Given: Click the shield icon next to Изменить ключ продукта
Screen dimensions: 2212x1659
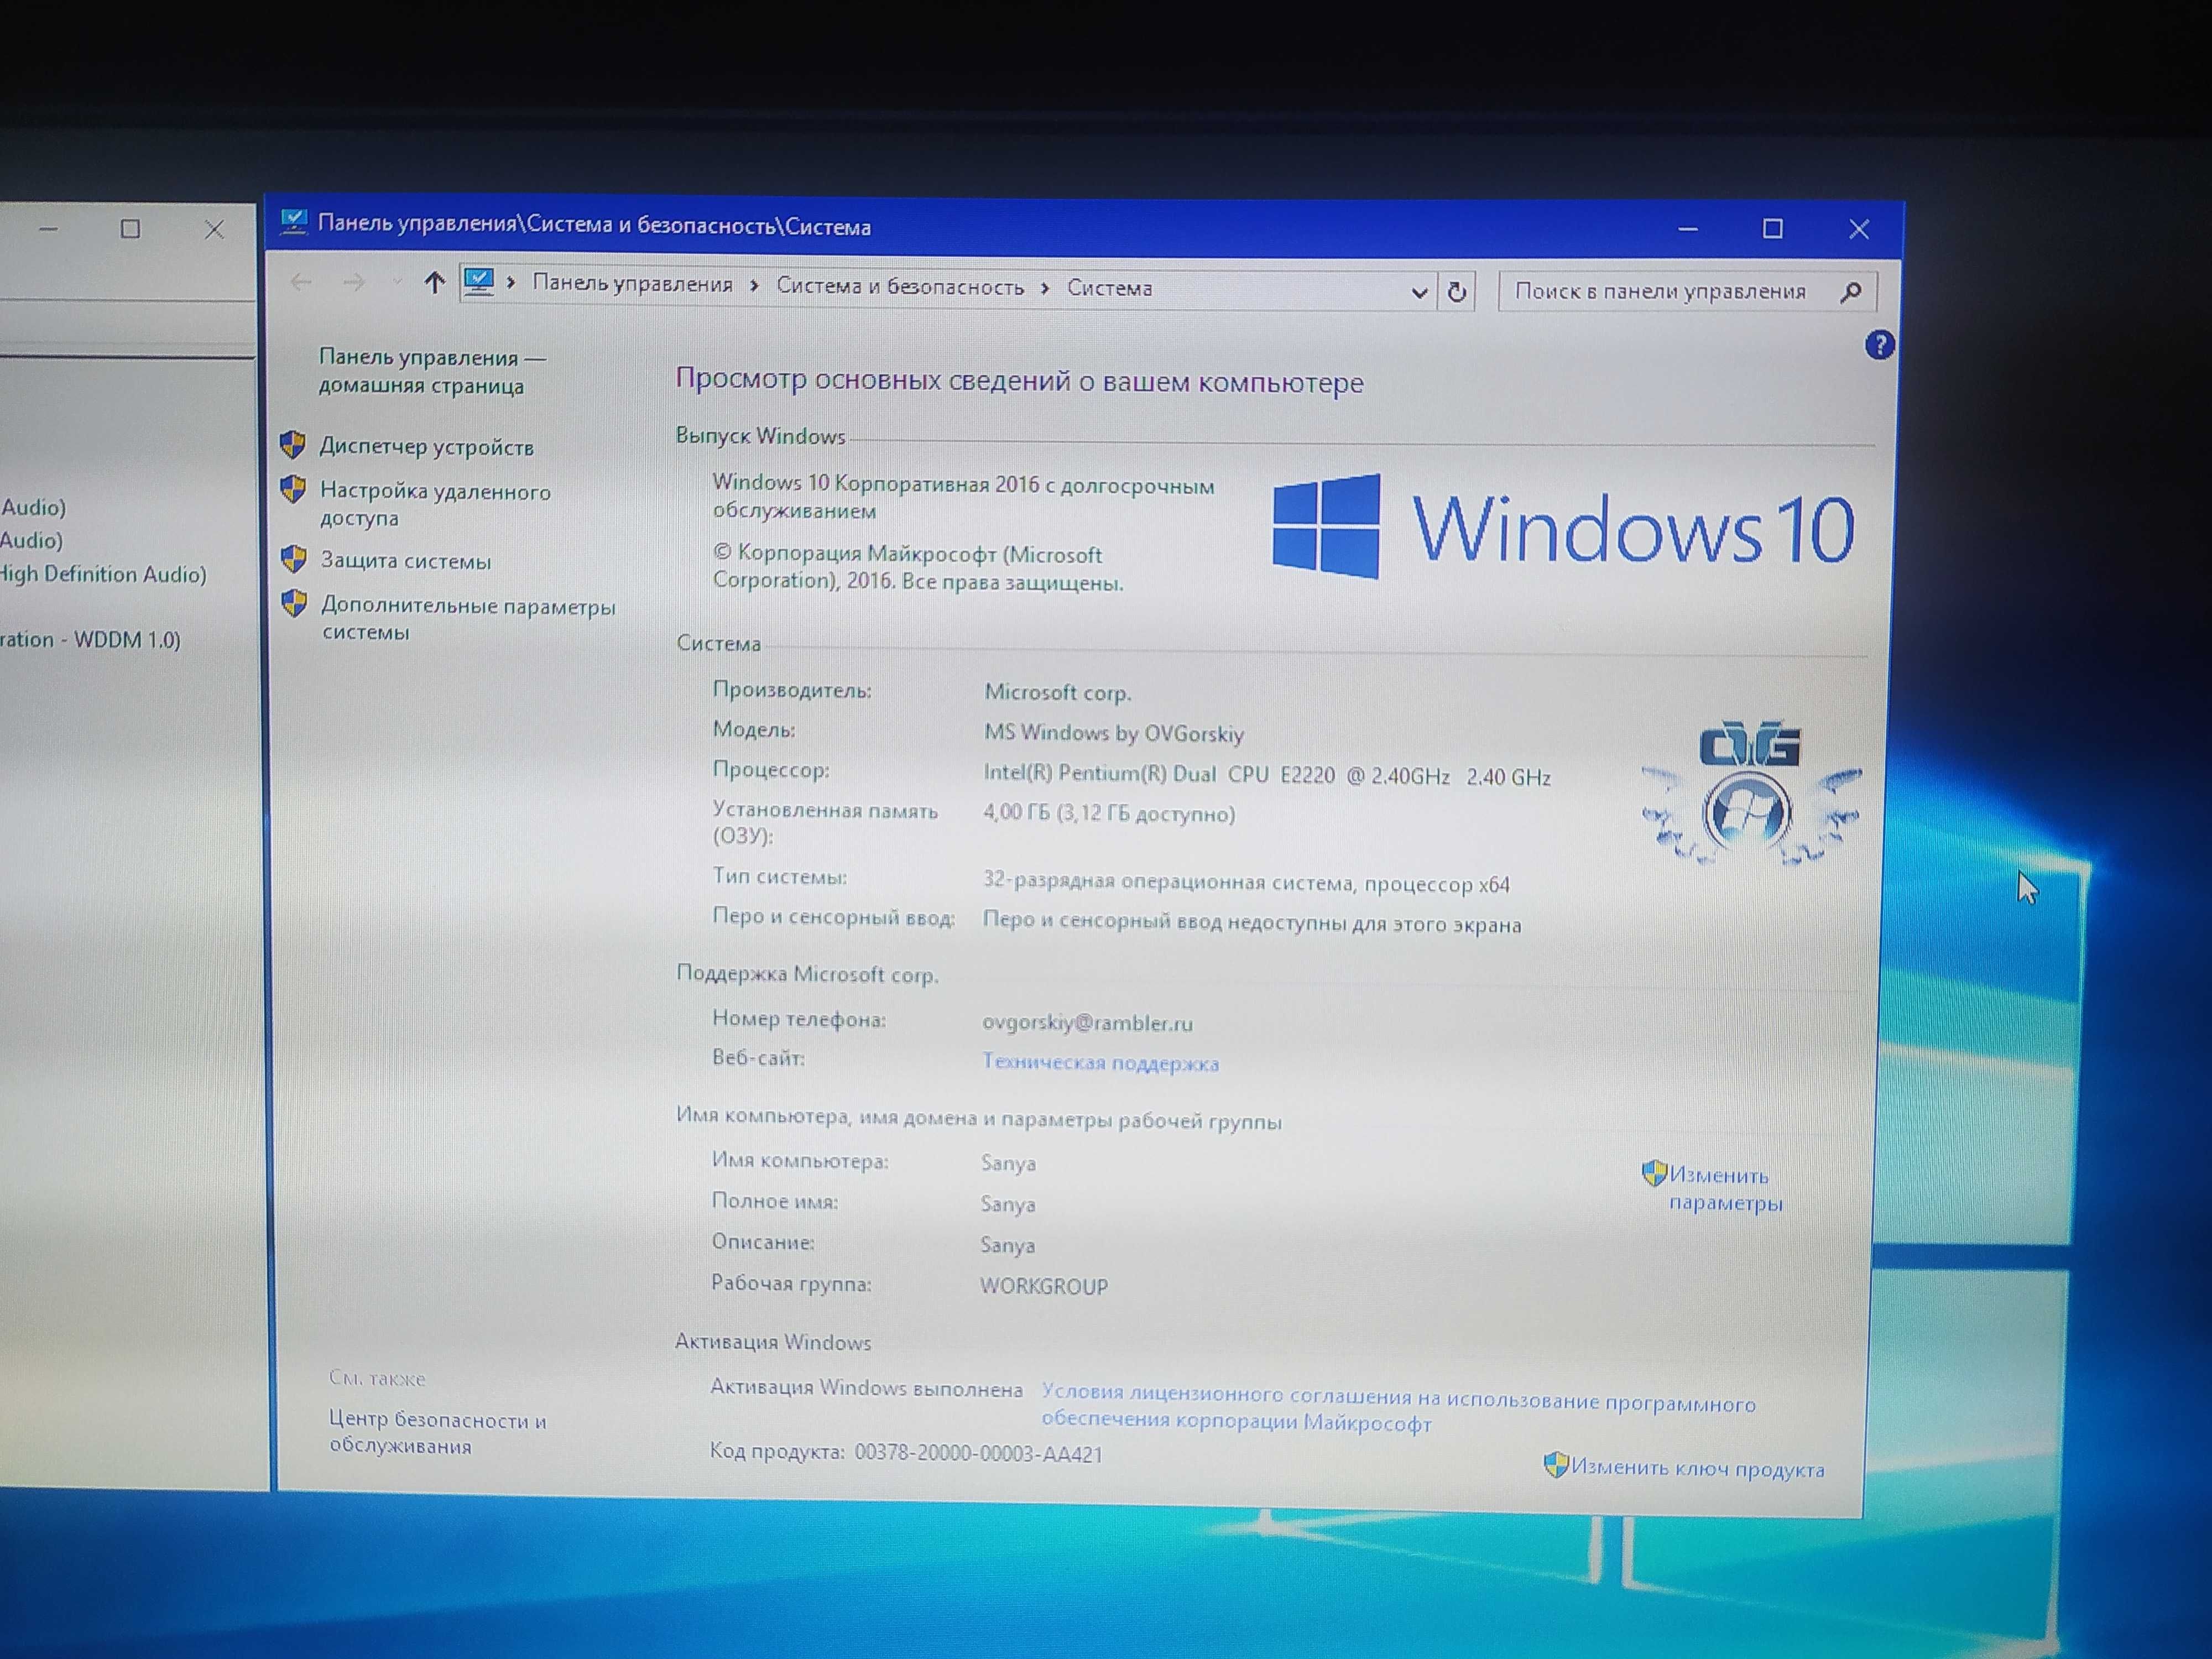Looking at the screenshot, I should tap(1556, 1465).
